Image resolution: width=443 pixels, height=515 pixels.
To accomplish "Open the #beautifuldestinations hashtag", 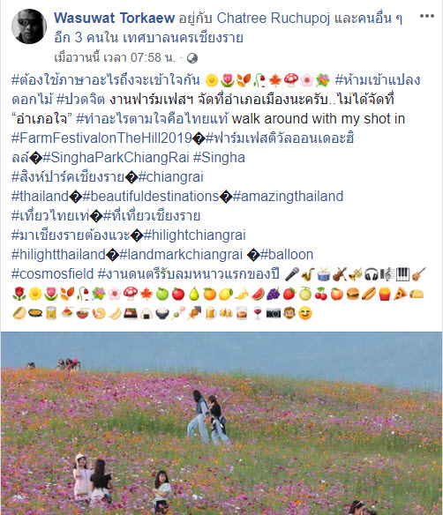I will (151, 196).
